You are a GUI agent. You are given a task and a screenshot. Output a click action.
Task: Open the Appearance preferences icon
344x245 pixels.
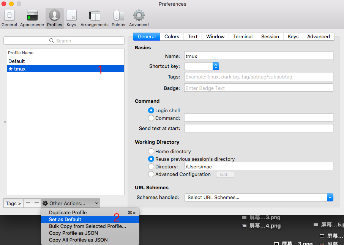(32, 18)
